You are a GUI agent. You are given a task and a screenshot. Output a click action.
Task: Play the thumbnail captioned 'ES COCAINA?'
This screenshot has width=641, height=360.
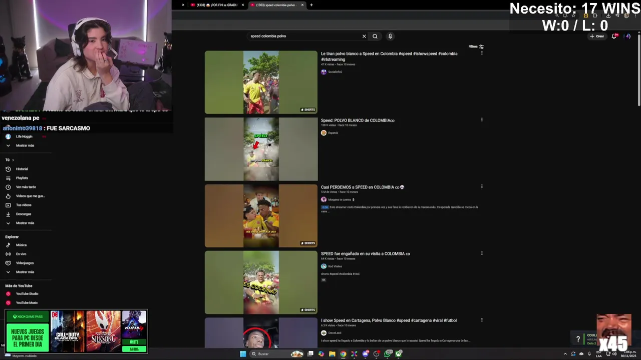click(261, 282)
